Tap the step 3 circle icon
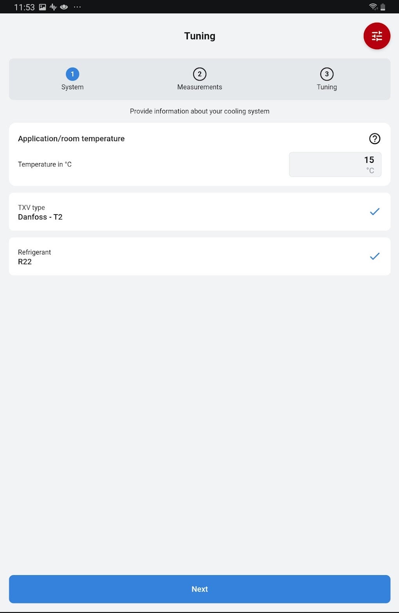Screen dimensions: 399x613 (327, 74)
